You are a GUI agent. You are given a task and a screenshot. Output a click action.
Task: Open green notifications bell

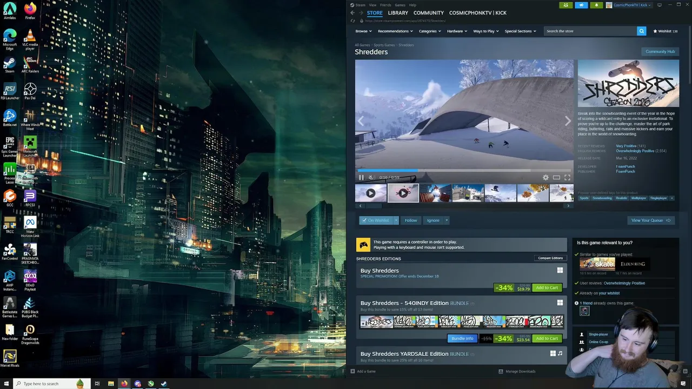[596, 5]
